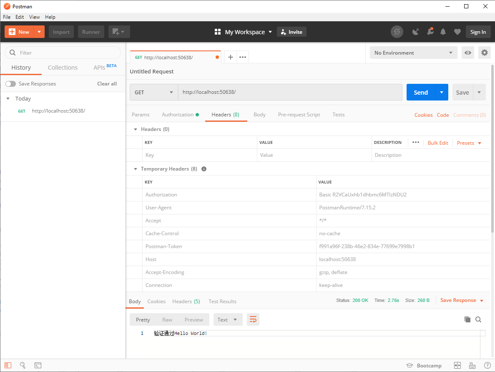Toggle the Save Responses switch
Viewport: 495px width, 372px height.
pos(10,84)
